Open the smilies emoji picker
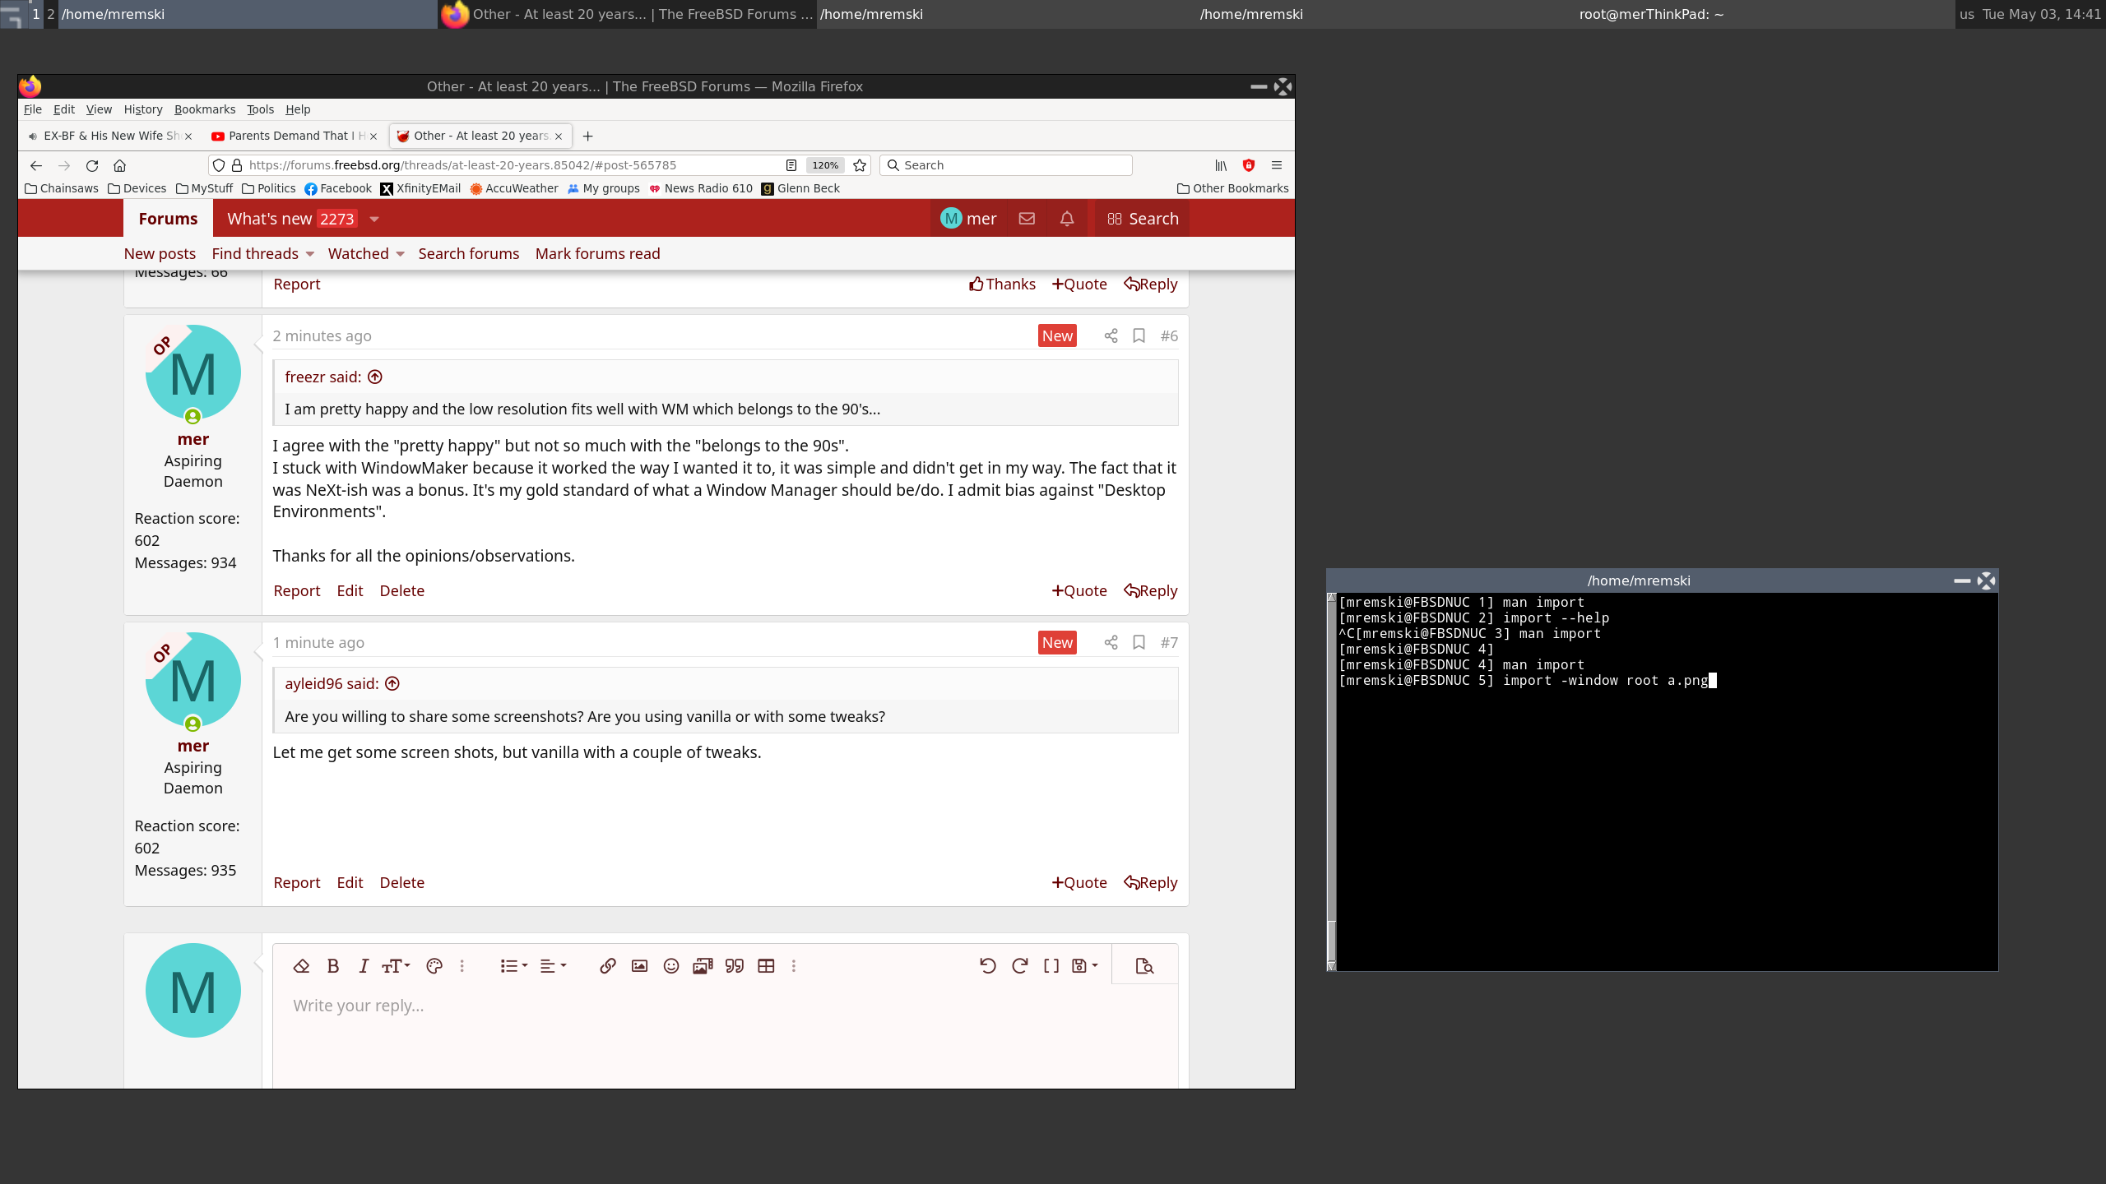Screen dimensions: 2106x1184 pyautogui.click(x=671, y=966)
